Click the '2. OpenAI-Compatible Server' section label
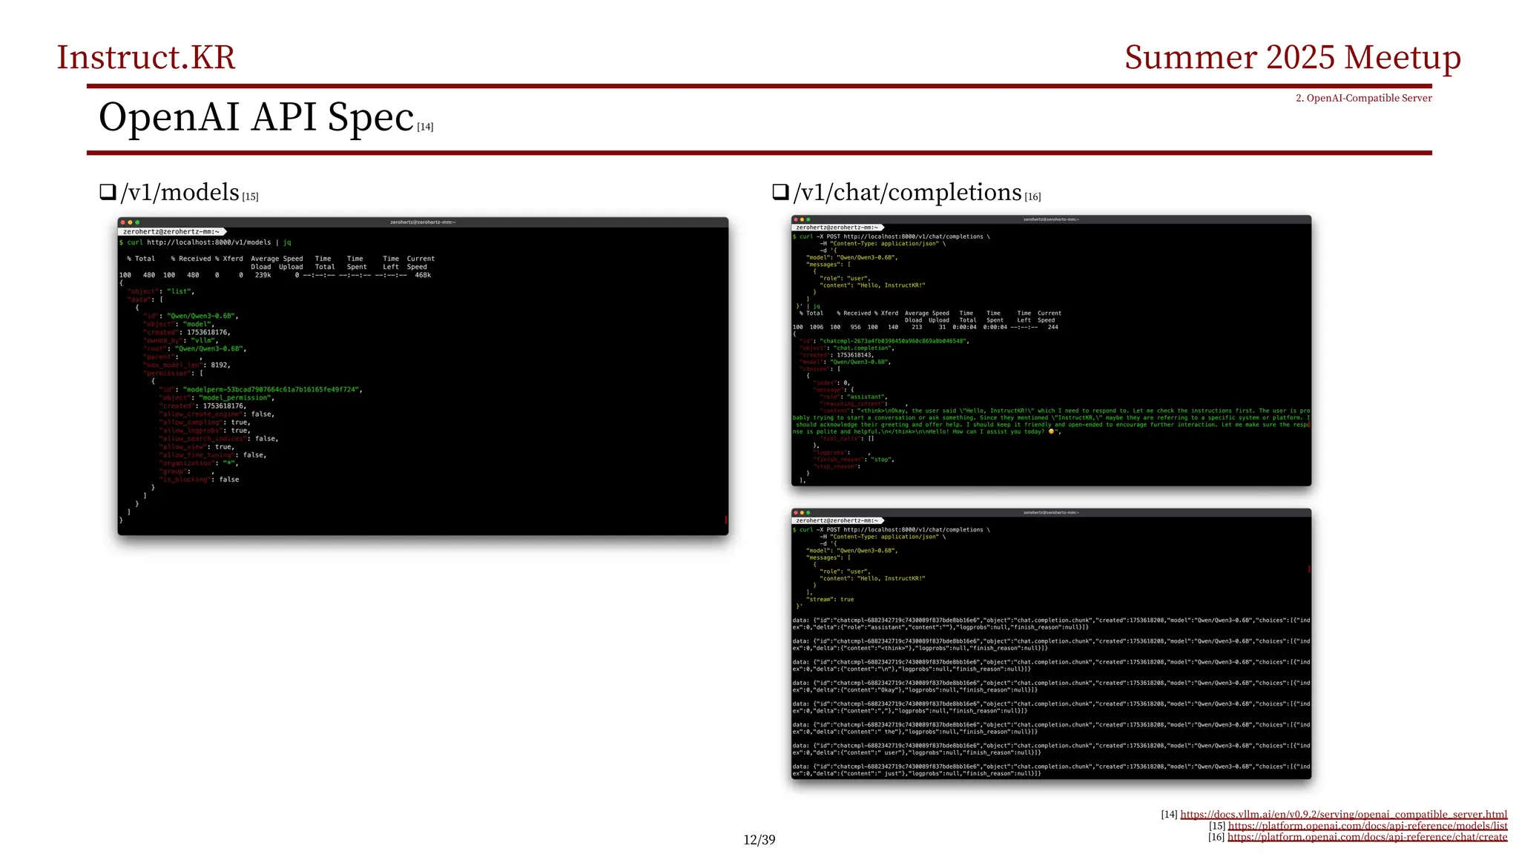This screenshot has height=854, width=1519. (1363, 98)
